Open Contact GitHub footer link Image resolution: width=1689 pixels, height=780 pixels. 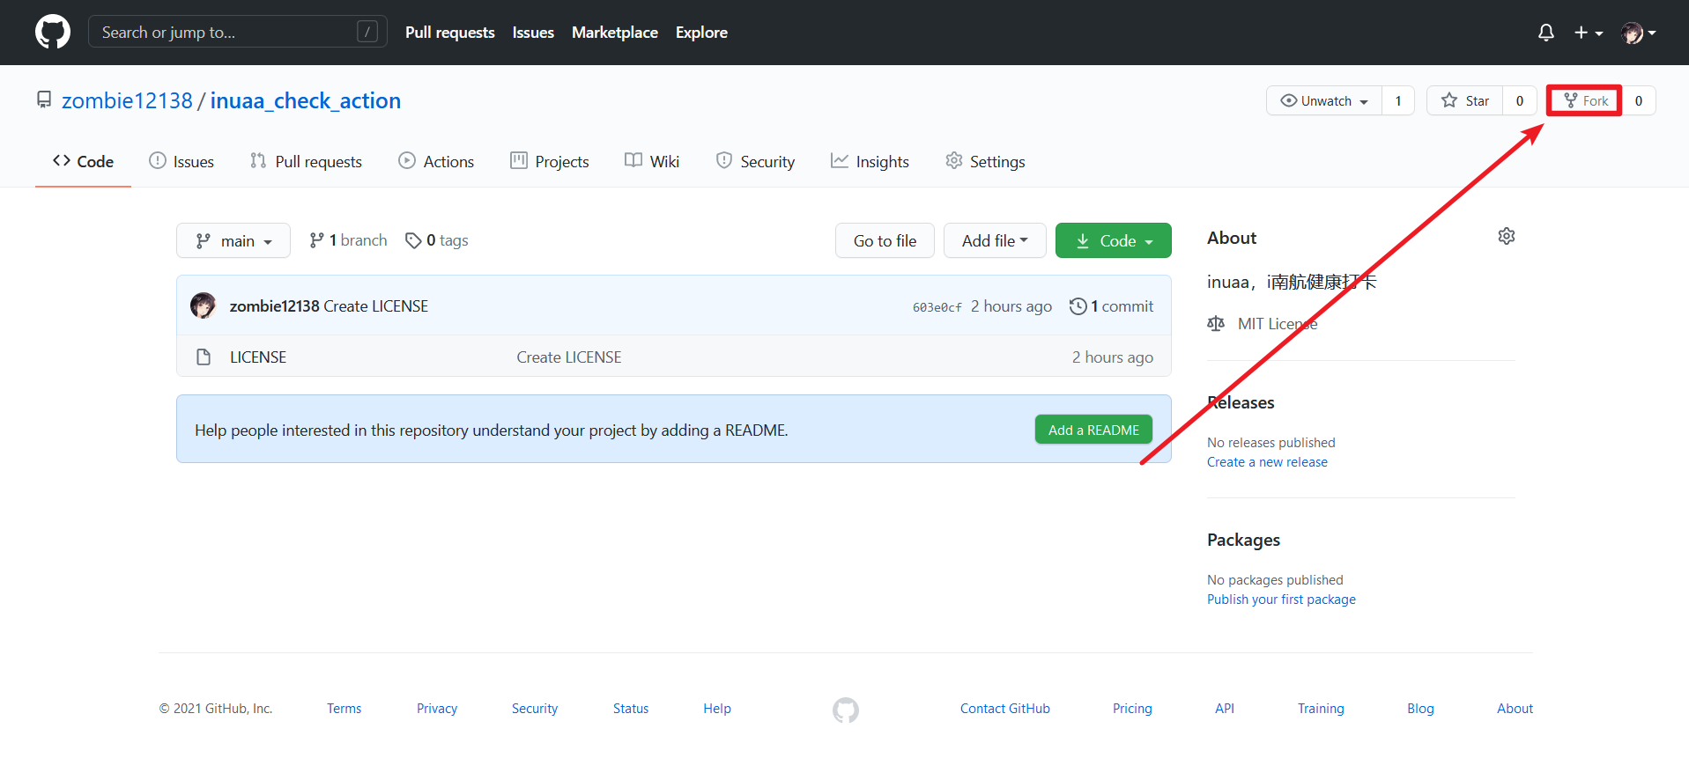coord(1005,709)
